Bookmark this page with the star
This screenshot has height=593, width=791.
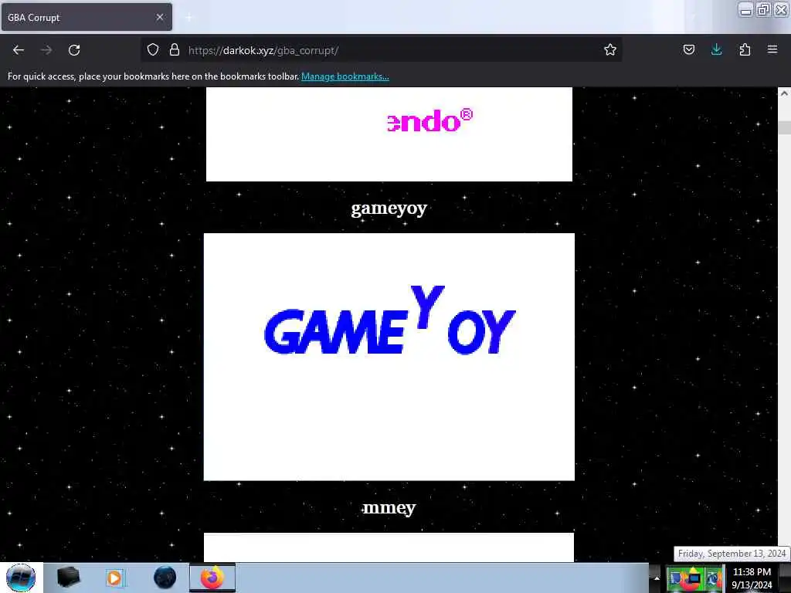tap(610, 49)
